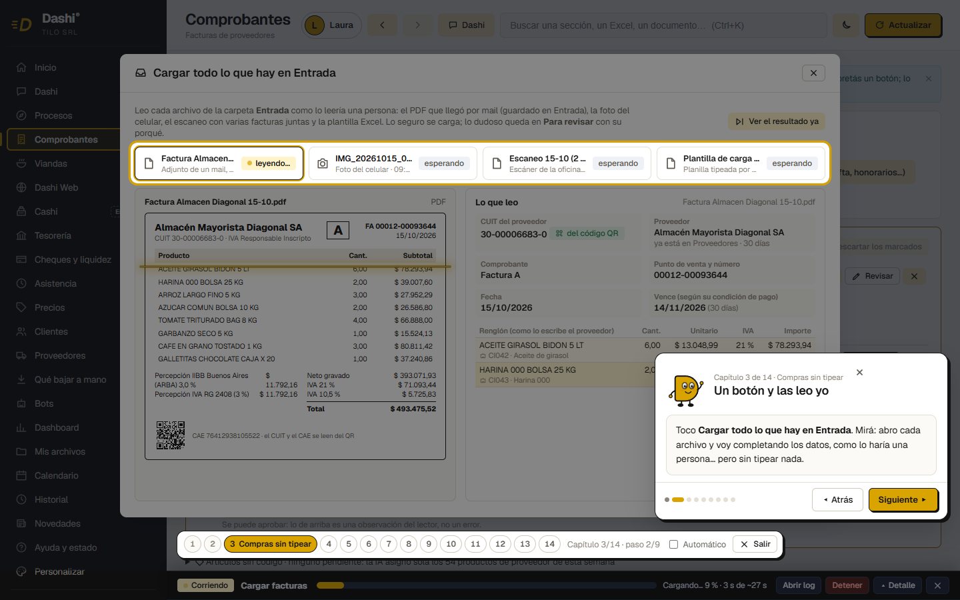Screen dimensions: 960x600
Task: Click the forward navigation arrow in top bar
Action: click(x=417, y=25)
